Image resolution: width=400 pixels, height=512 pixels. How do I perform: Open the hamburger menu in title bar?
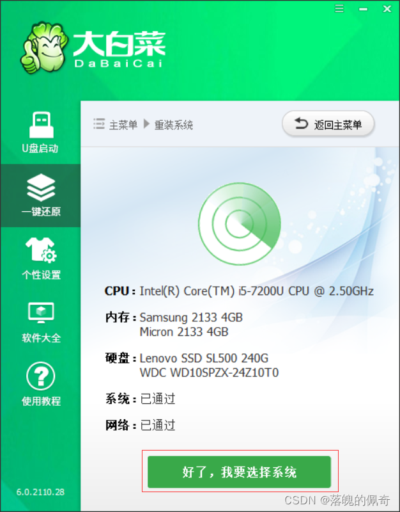339,8
